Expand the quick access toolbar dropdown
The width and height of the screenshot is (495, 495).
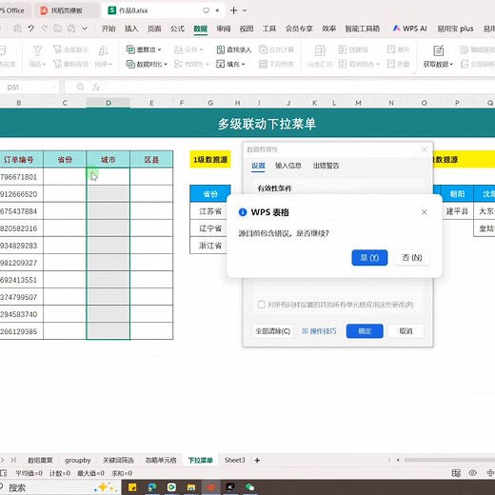pyautogui.click(x=85, y=29)
